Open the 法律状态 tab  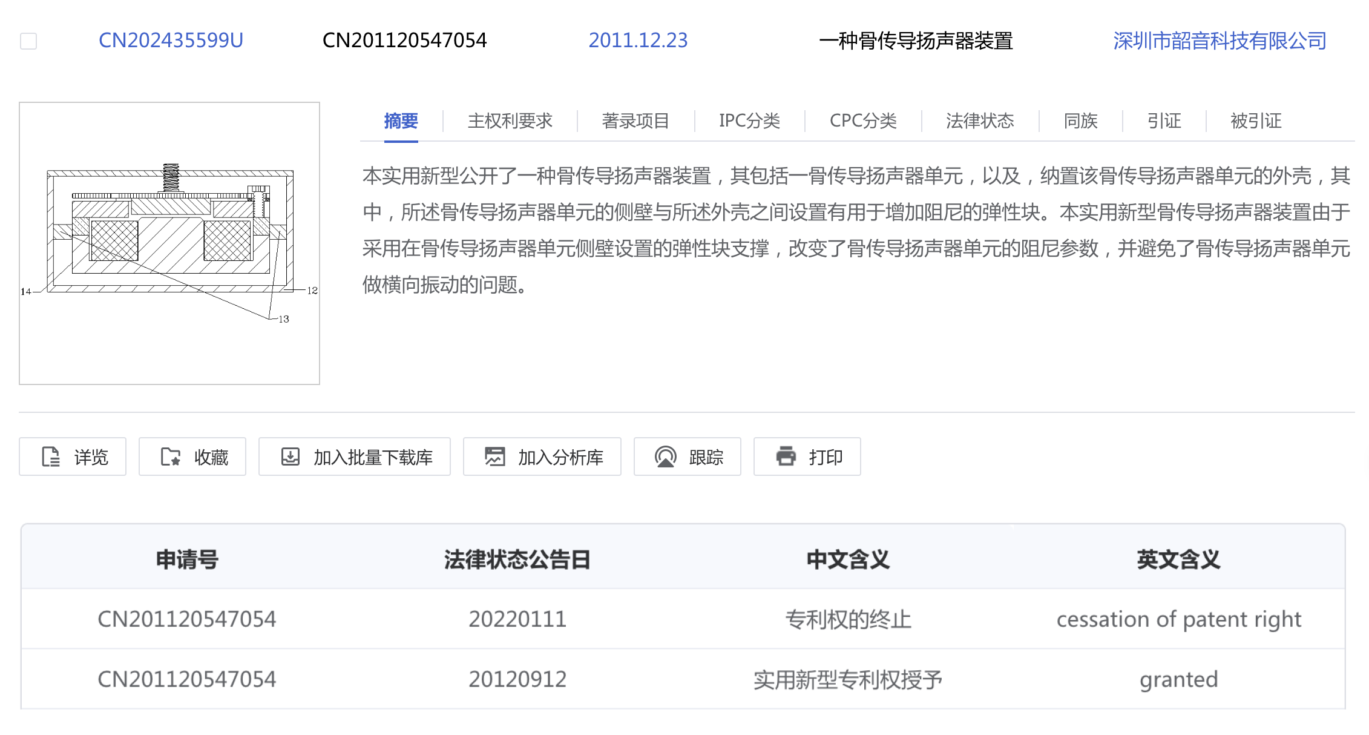point(980,120)
